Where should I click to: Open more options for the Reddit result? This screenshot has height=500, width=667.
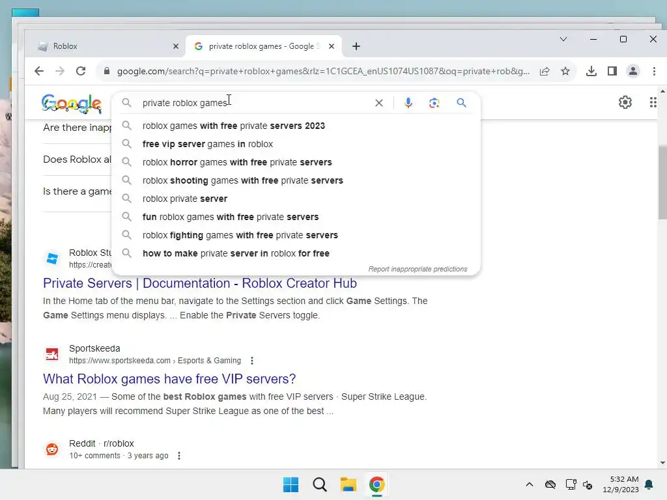coord(179,456)
